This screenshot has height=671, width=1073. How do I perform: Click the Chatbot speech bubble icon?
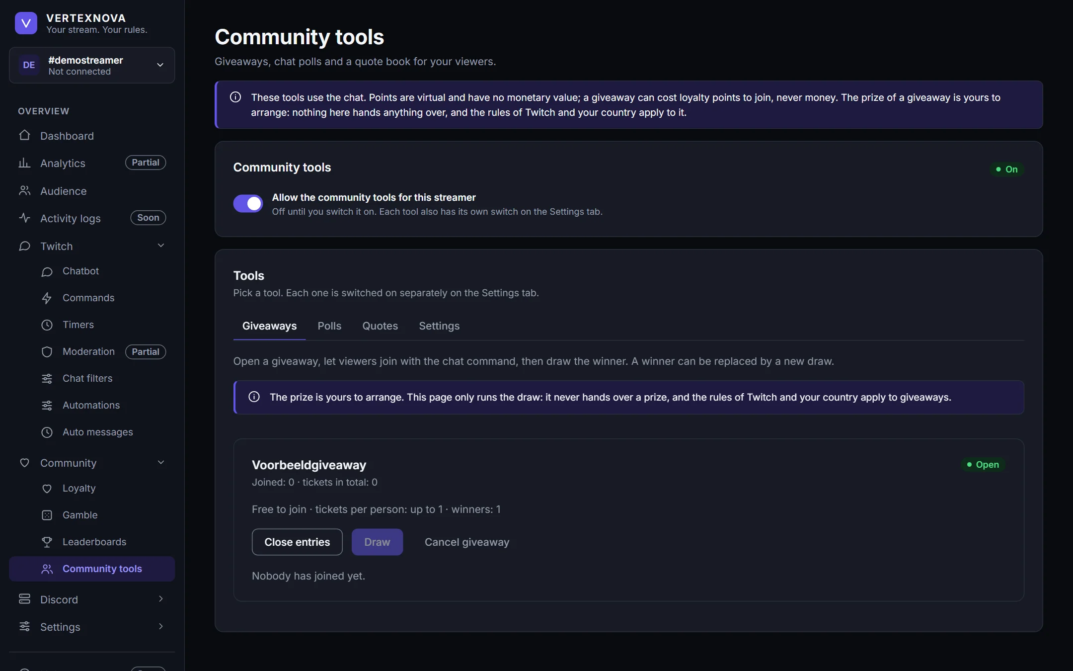47,271
